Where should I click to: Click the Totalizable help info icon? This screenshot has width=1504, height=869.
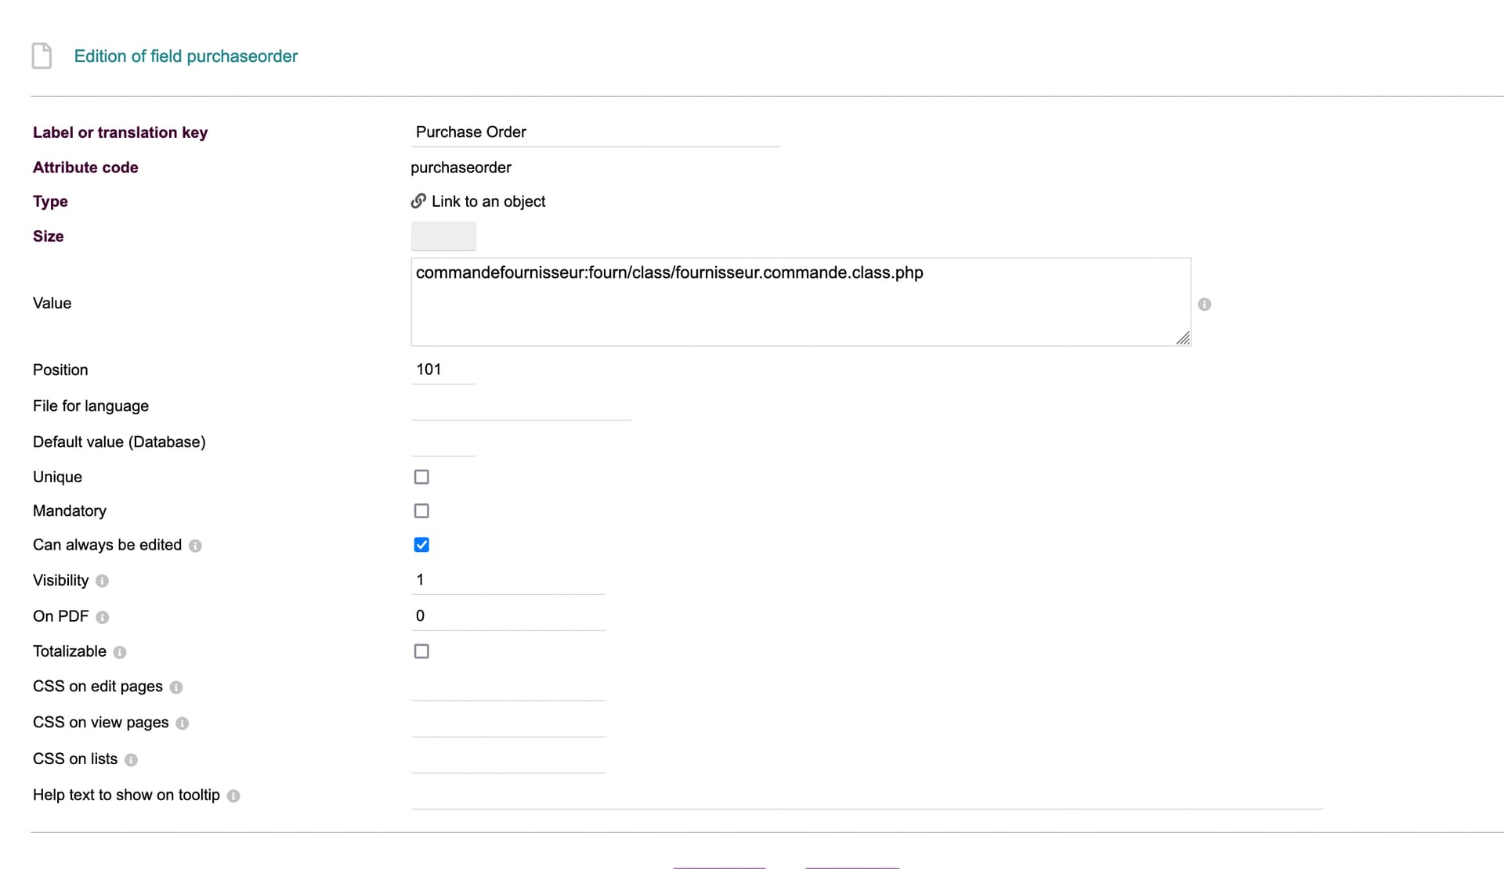coord(119,652)
